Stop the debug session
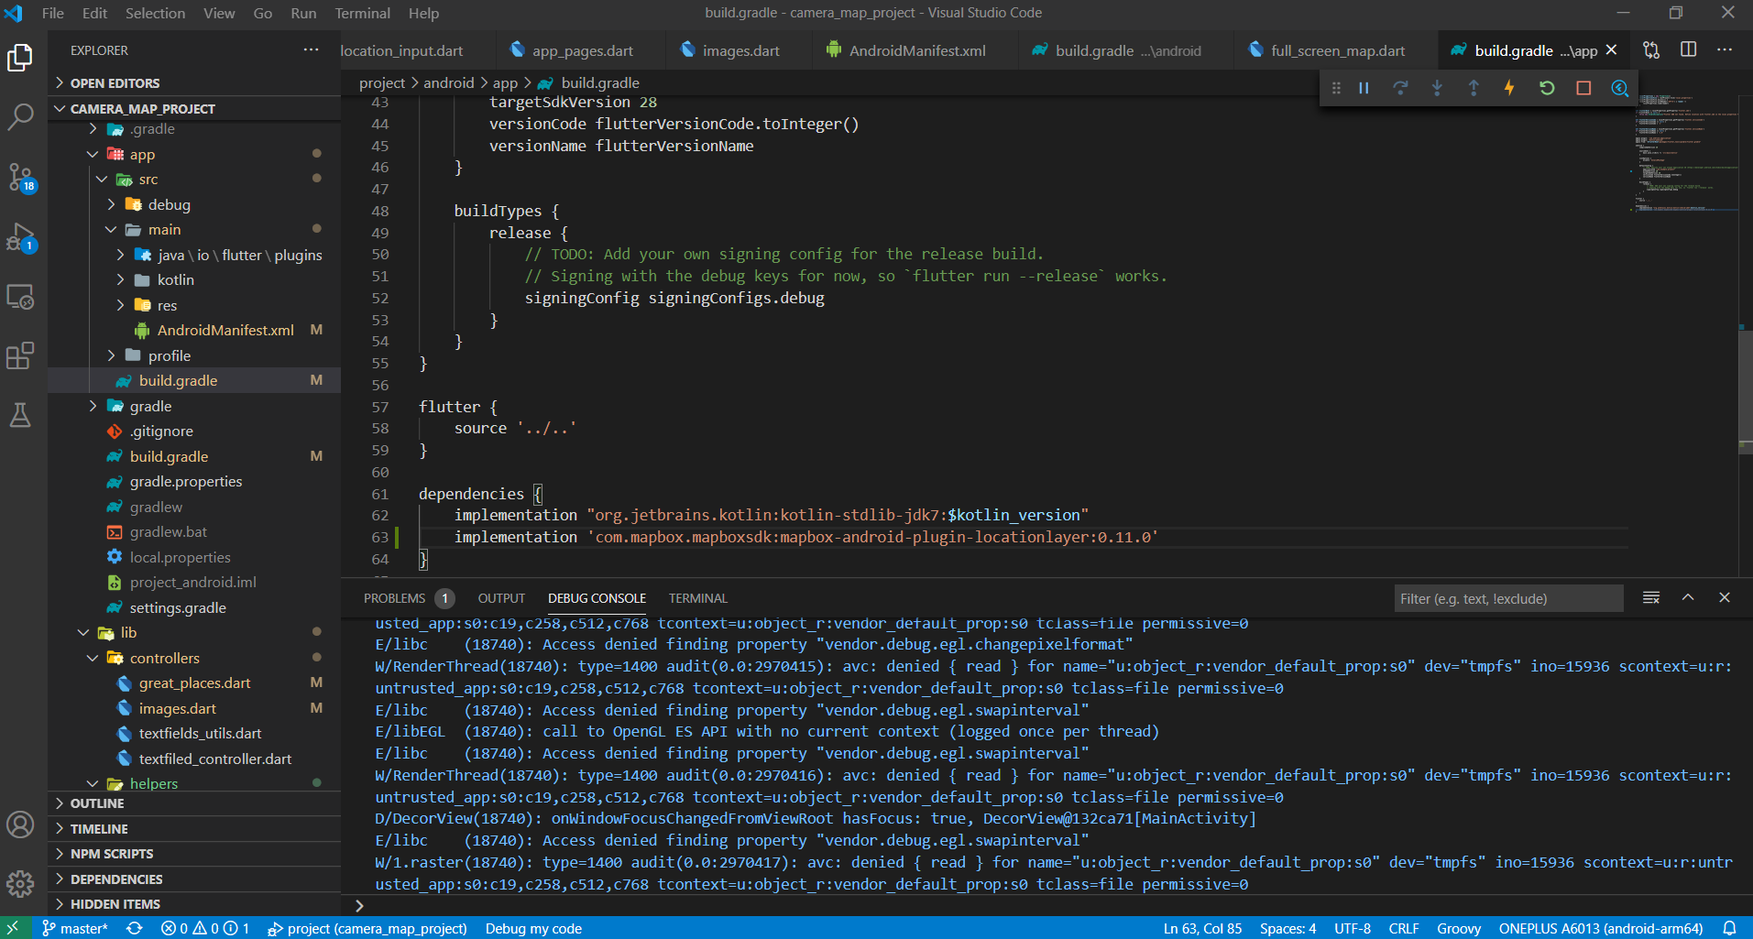 pos(1583,87)
